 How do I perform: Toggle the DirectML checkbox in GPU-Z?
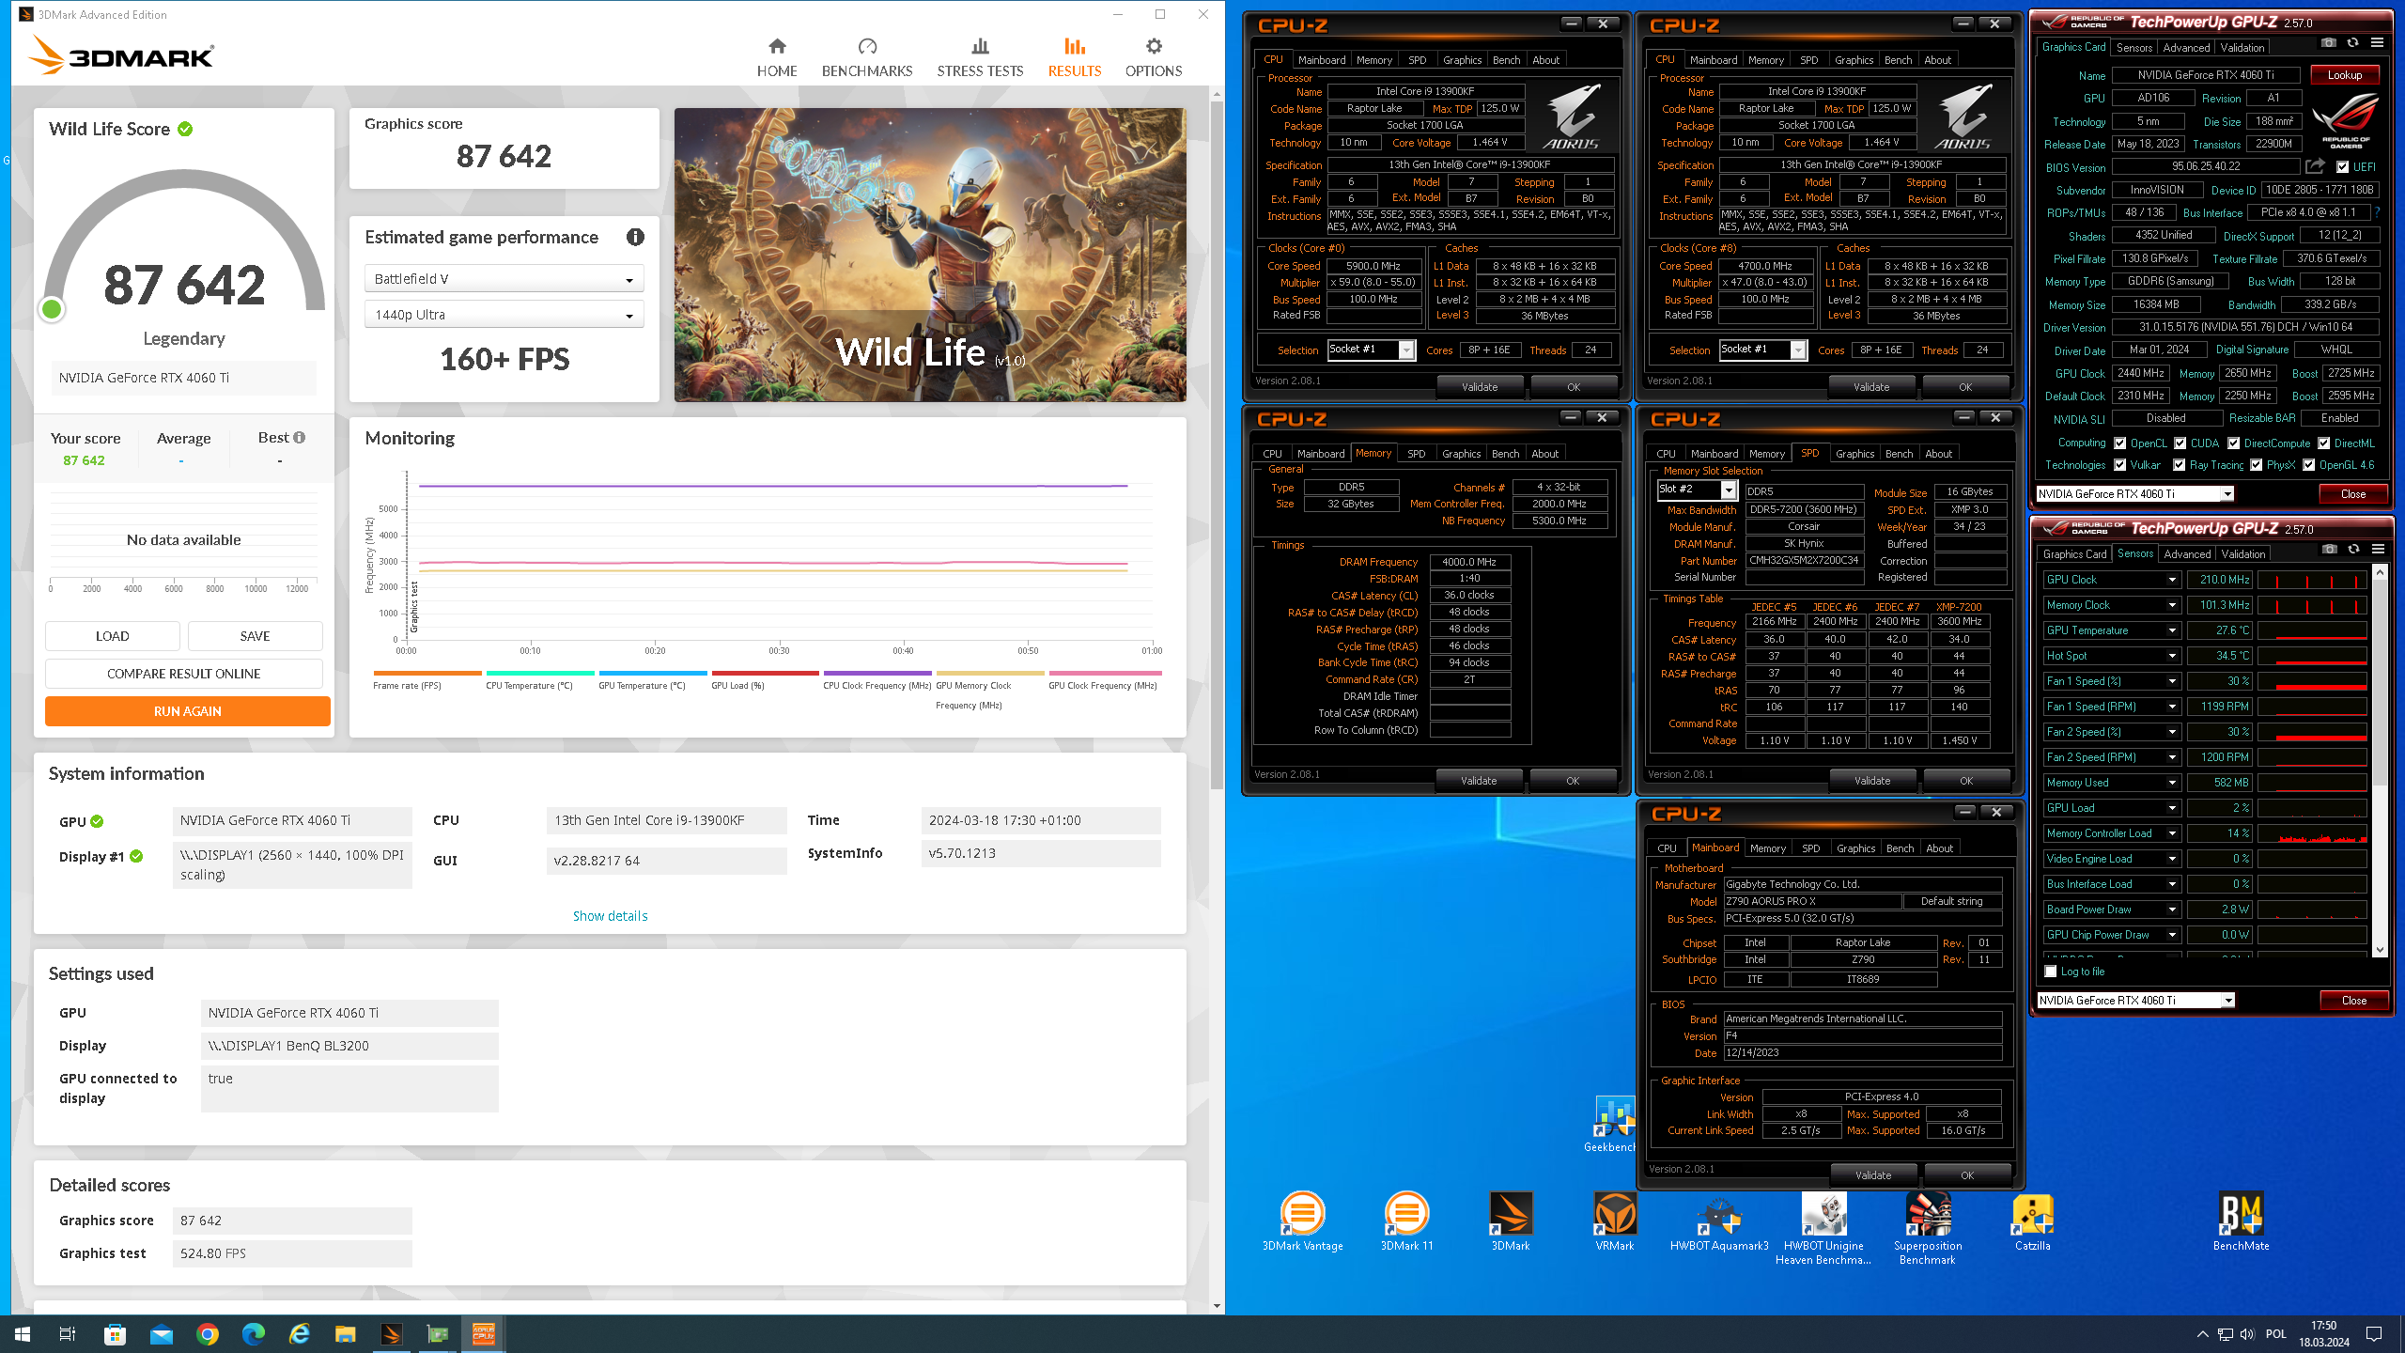coord(2323,443)
